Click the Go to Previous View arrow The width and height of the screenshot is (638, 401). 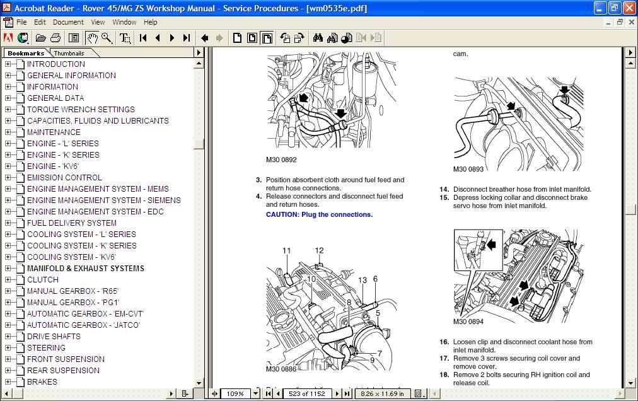pyautogui.click(x=205, y=38)
